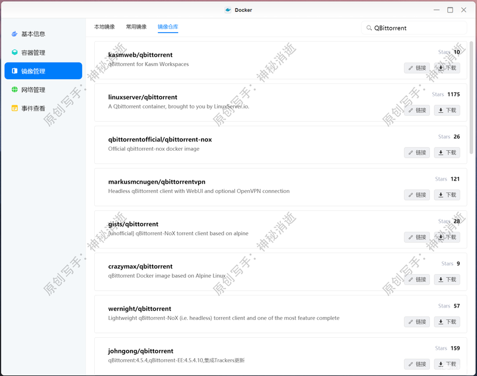The width and height of the screenshot is (477, 376).
Task: Click the Docker whale icon in title bar
Action: point(228,10)
